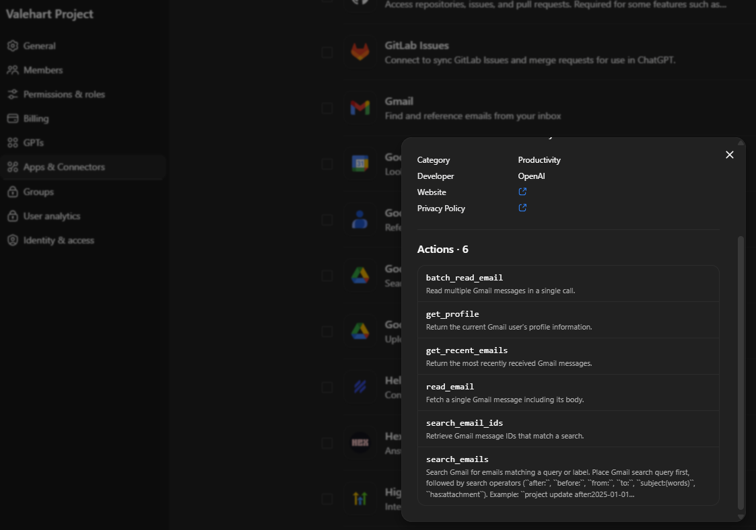Click the Groups lock icon
Viewport: 756px width, 530px height.
13,192
